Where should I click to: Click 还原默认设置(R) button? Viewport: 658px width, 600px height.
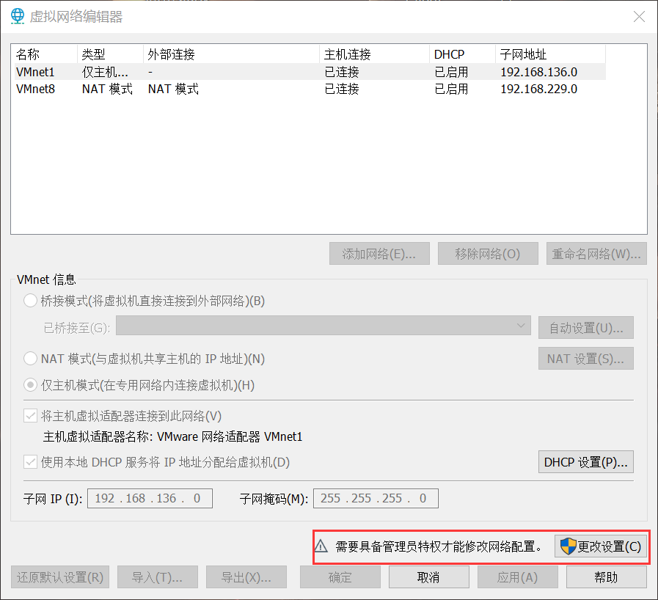pos(60,577)
